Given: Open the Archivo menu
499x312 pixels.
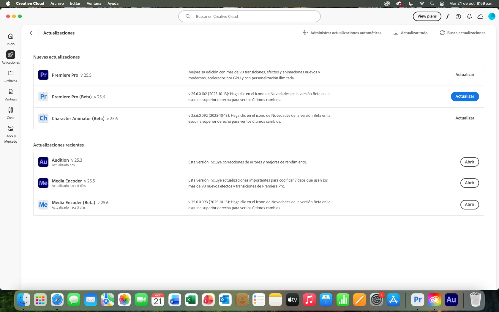Looking at the screenshot, I should tap(57, 4).
